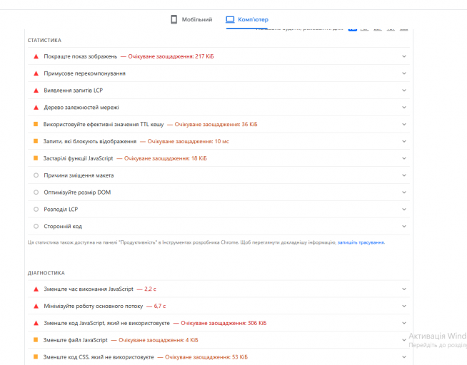Expand chevron for Застарілі функції JavaScript

pyautogui.click(x=404, y=158)
